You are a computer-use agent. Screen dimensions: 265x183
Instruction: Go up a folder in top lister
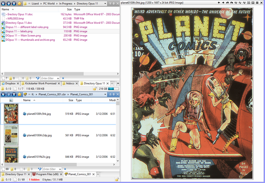[x=14, y=3]
